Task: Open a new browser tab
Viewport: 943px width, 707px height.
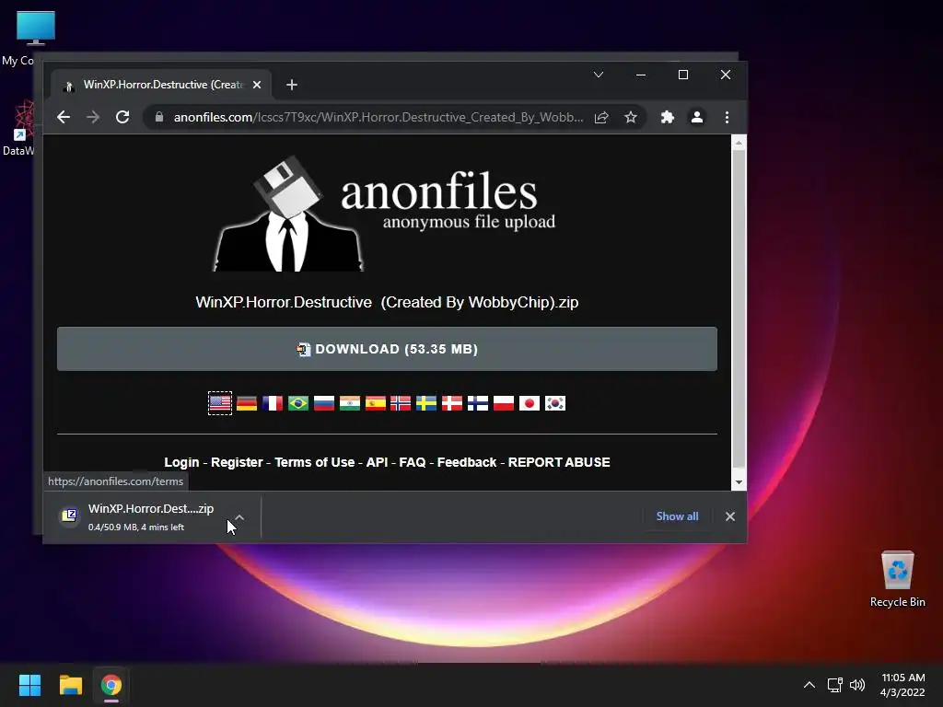Action: 292,85
